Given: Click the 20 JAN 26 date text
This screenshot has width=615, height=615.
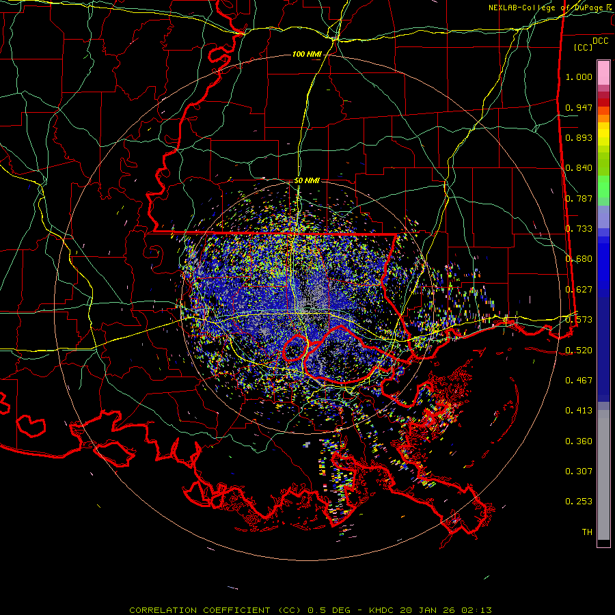Looking at the screenshot, I should pos(426,610).
